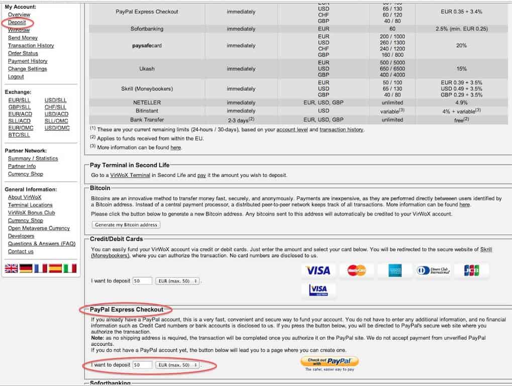512x386 pixels.
Task: Open the EUR/OMC exchange link
Action: coord(21,128)
